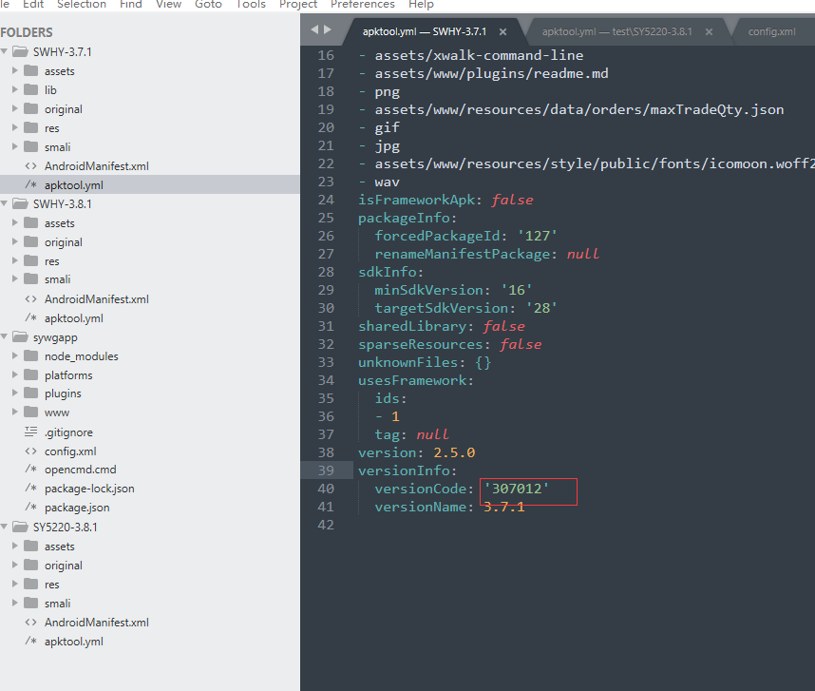Click the node_modules folder icon
Viewport: 815px width, 691px height.
pyautogui.click(x=31, y=355)
